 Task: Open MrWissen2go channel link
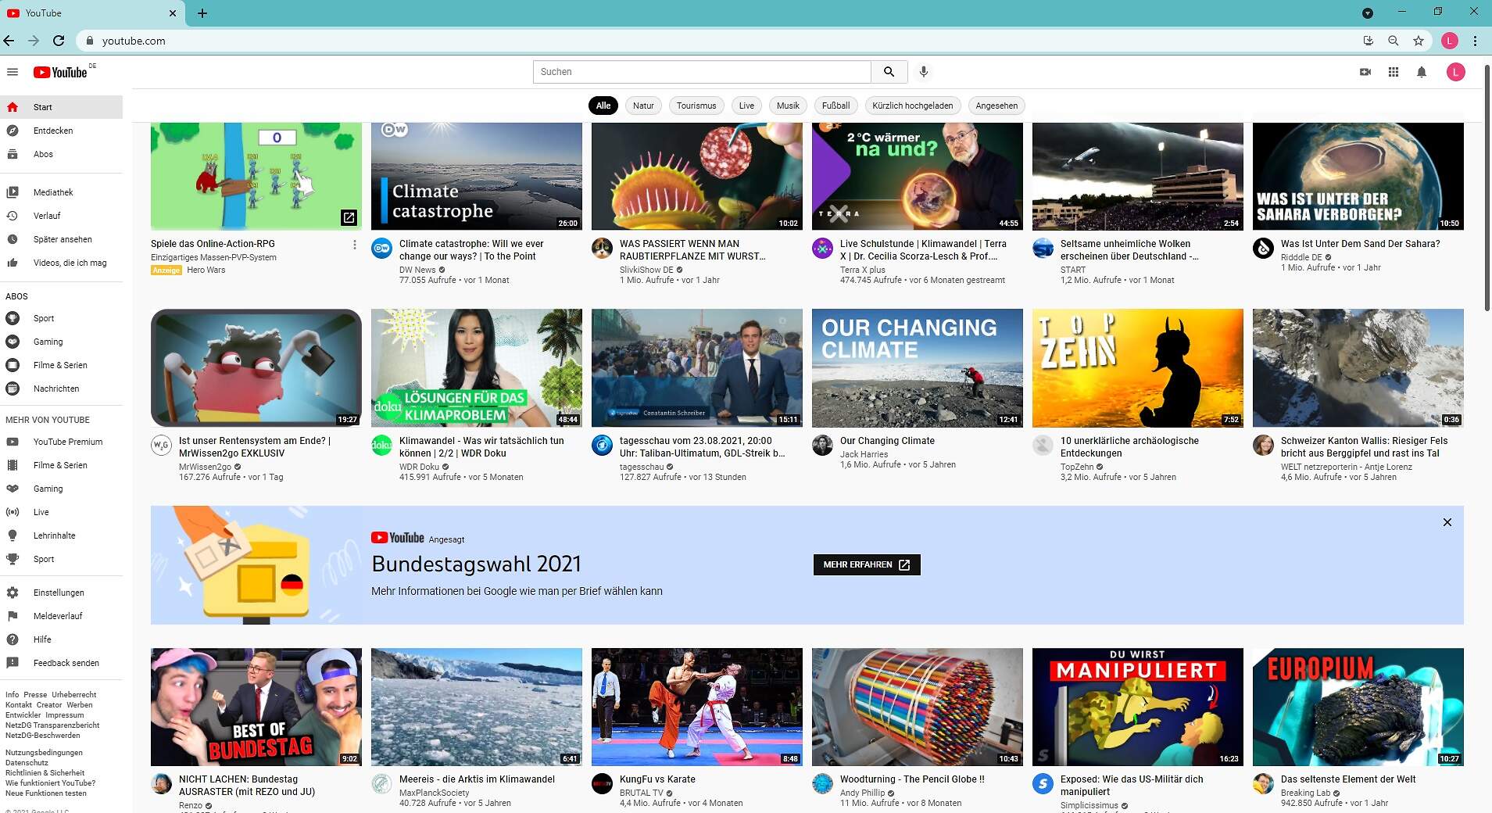coord(205,467)
